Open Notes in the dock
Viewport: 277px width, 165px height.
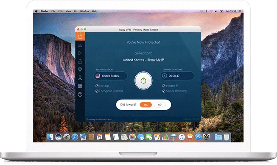click(108, 137)
